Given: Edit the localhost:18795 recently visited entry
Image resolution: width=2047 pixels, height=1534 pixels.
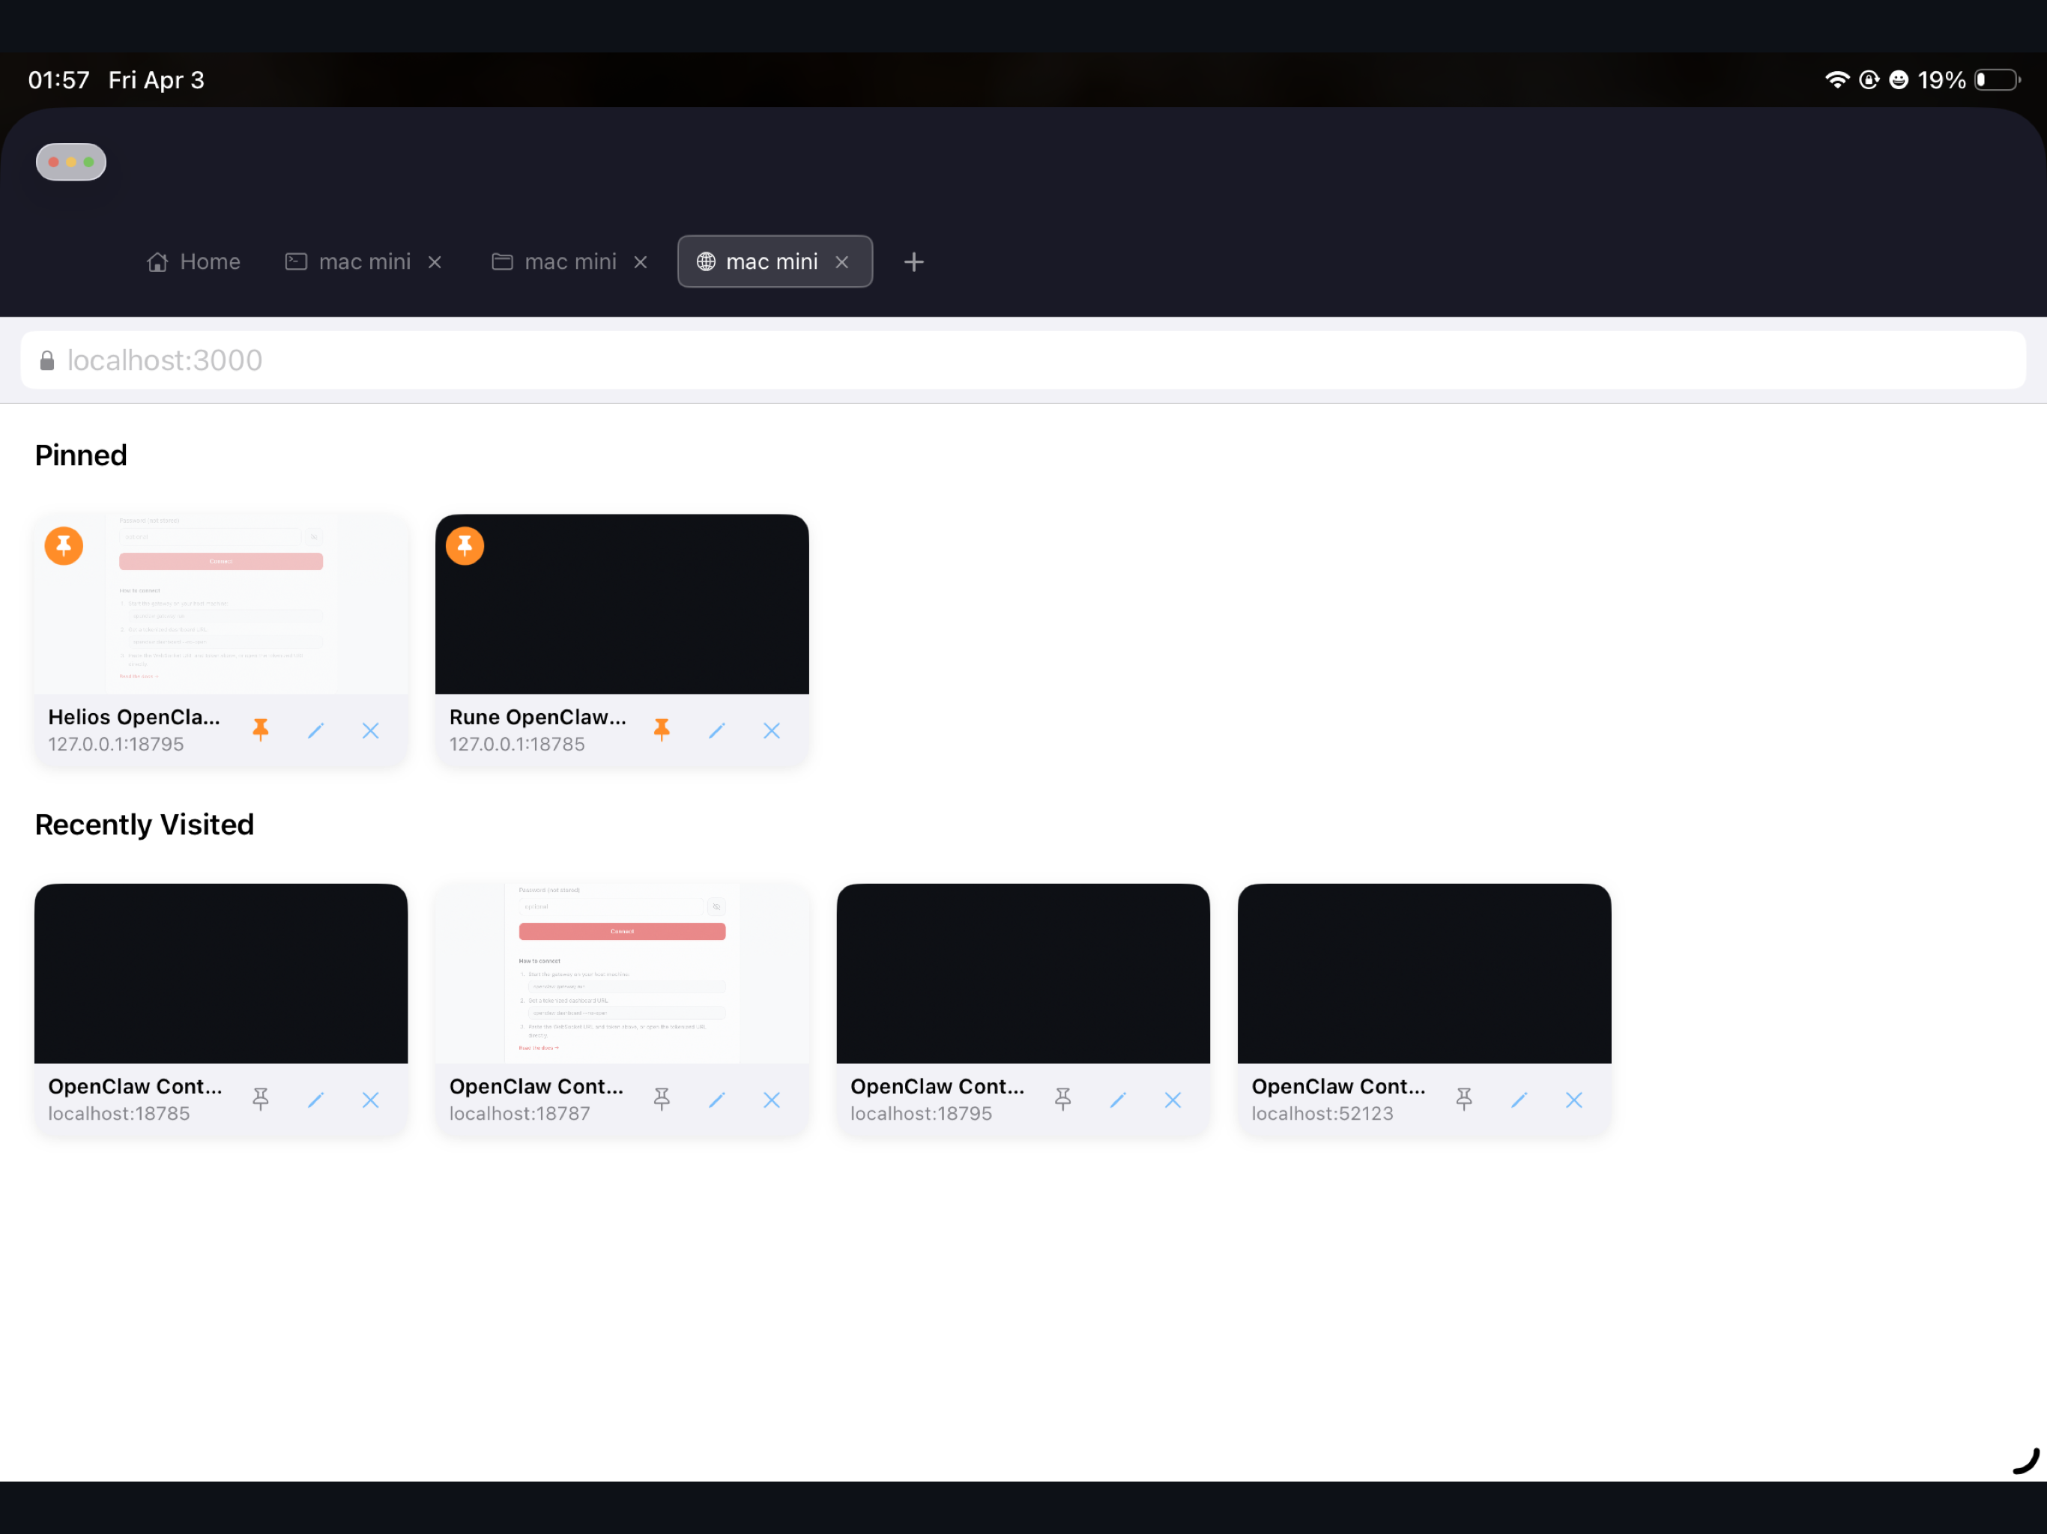Looking at the screenshot, I should point(1118,1100).
